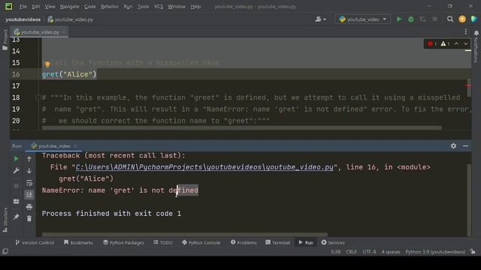Go to next highlighted error arrow
This screenshot has width=481, height=270.
466,43
